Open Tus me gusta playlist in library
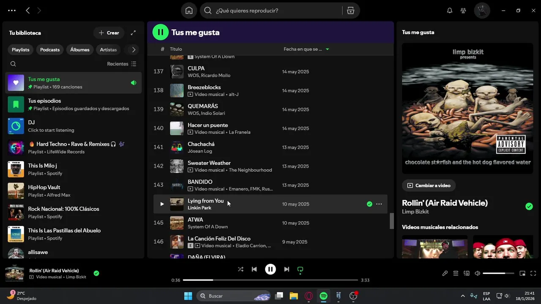The height and width of the screenshot is (304, 541). click(74, 83)
